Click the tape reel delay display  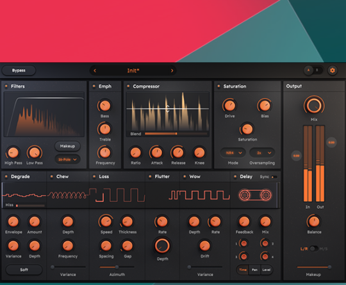click(255, 195)
